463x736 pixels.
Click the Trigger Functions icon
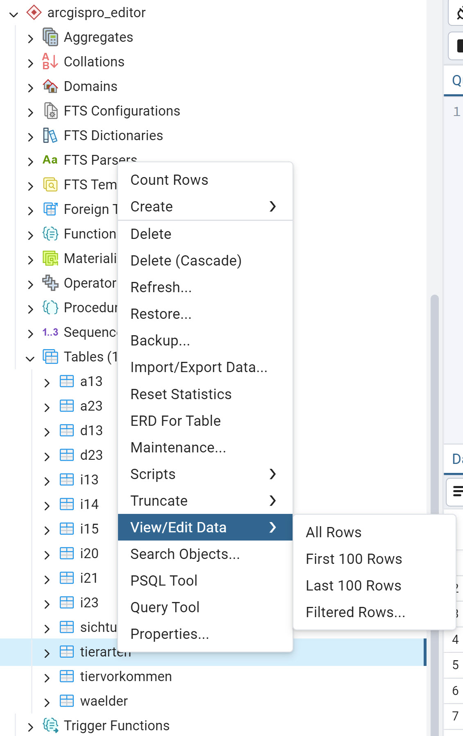point(50,726)
